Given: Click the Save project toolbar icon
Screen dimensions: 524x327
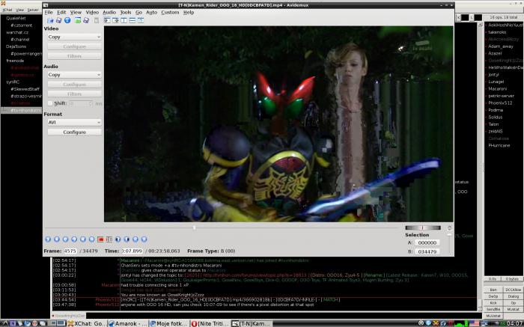Looking at the screenshot, I should 86,20.
